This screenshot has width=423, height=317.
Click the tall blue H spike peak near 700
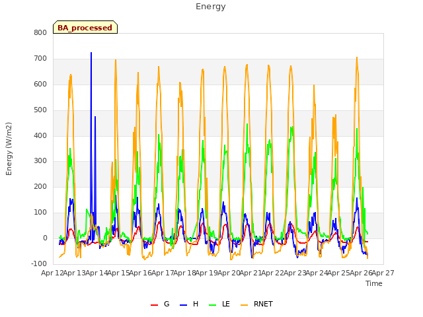[x=91, y=53]
